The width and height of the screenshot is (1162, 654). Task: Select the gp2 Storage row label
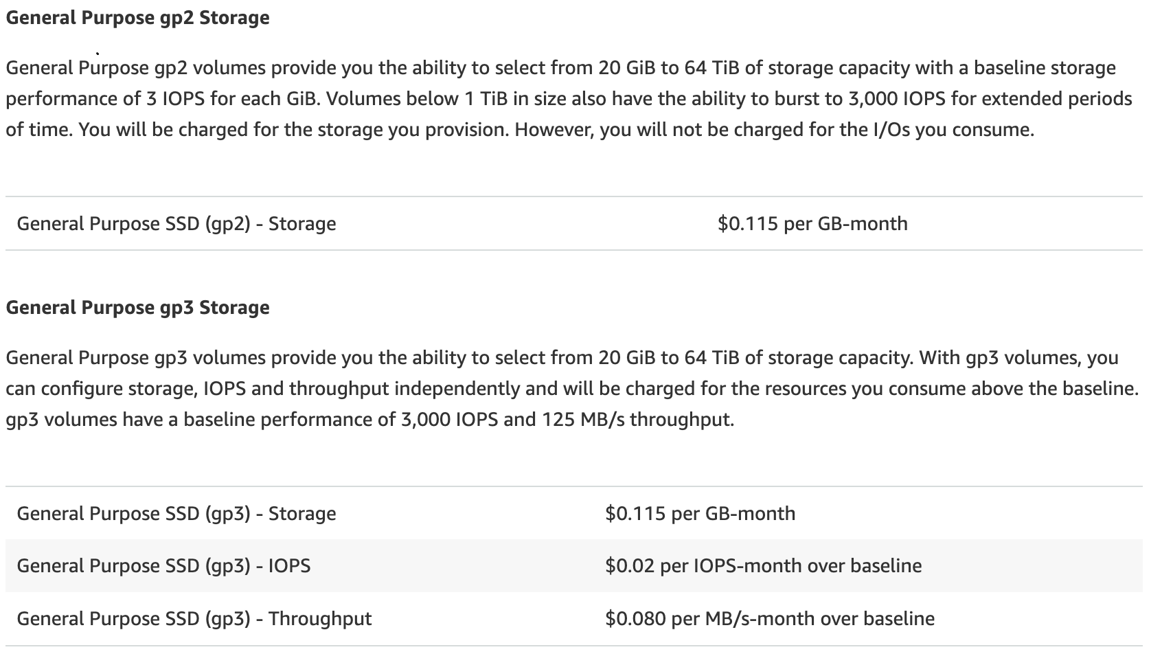[x=176, y=224]
